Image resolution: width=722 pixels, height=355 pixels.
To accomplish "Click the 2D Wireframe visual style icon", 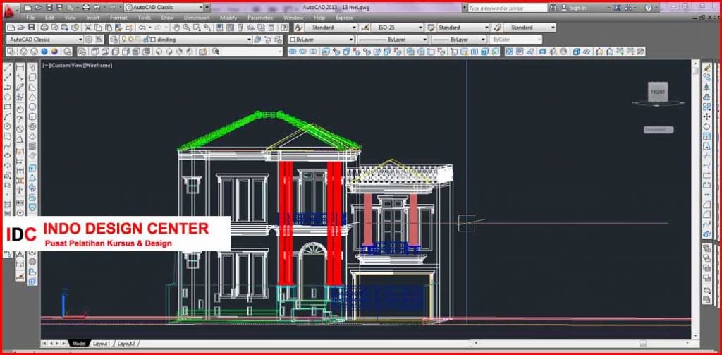I will pos(11,52).
